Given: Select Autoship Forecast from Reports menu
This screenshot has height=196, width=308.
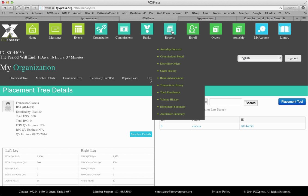Looking at the screenshot, I should [x=171, y=49].
